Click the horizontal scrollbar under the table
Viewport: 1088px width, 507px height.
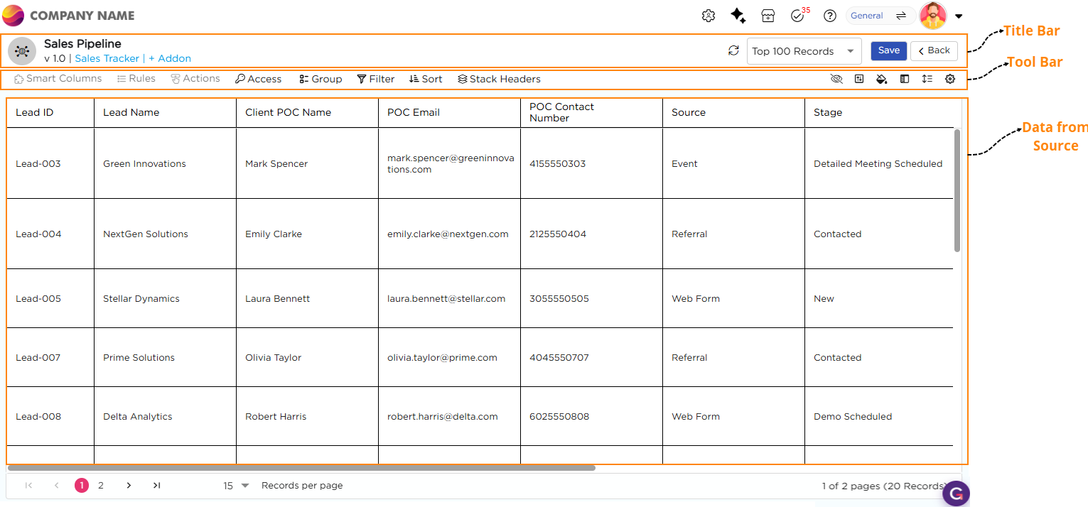click(x=301, y=468)
